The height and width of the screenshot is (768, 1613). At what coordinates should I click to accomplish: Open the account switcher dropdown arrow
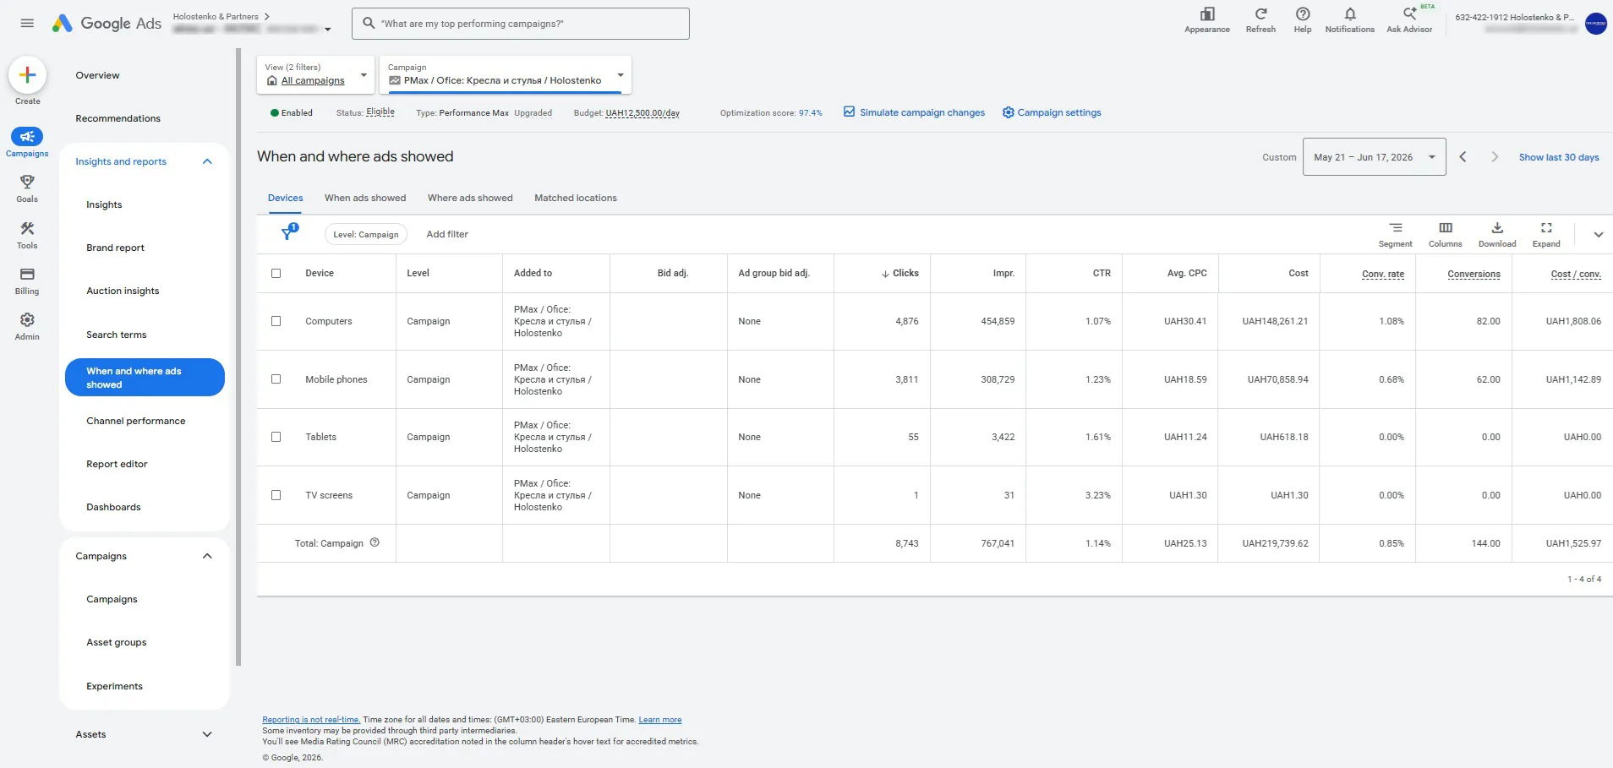coord(328,30)
